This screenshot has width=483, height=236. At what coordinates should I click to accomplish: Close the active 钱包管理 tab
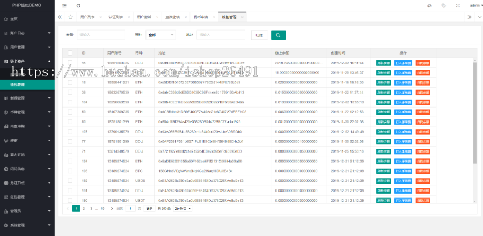[242, 17]
